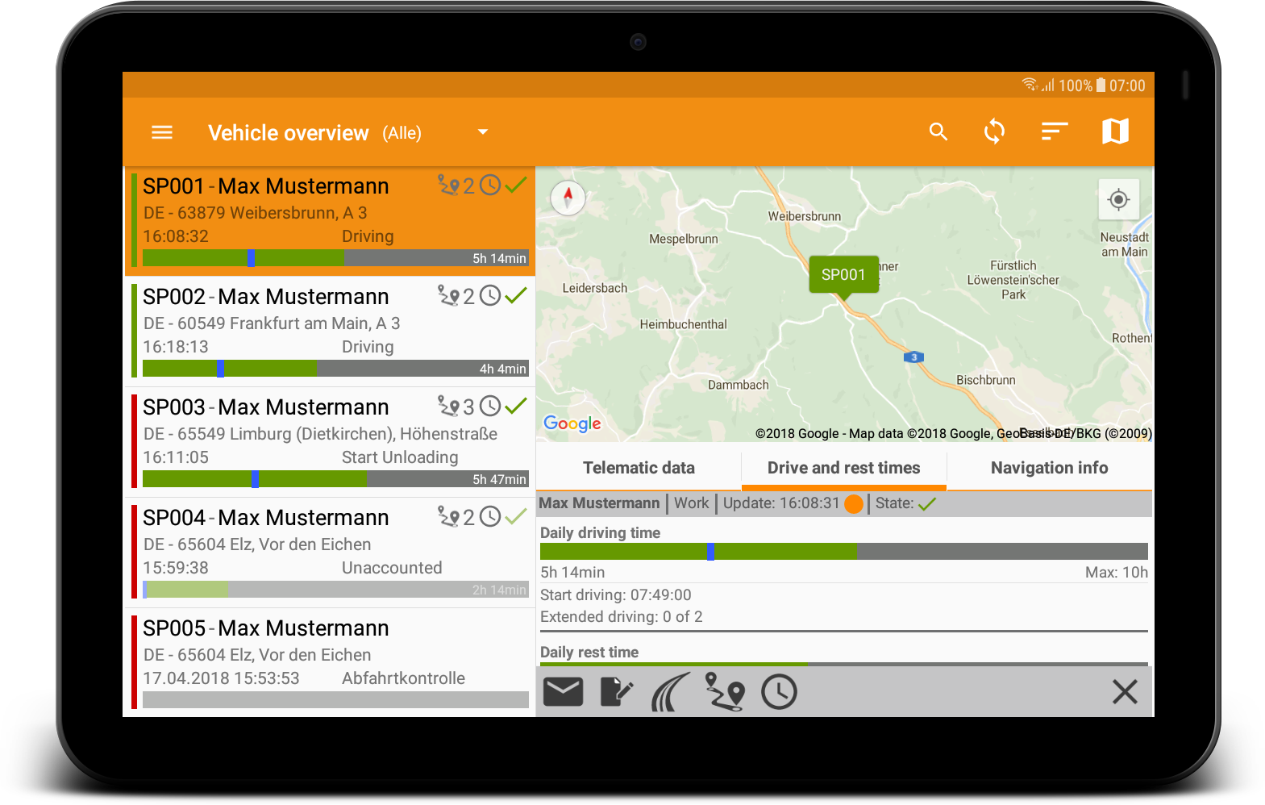Screen dimensions: 1265x805
Task: Switch to Drive and rest times tab
Action: click(x=843, y=468)
